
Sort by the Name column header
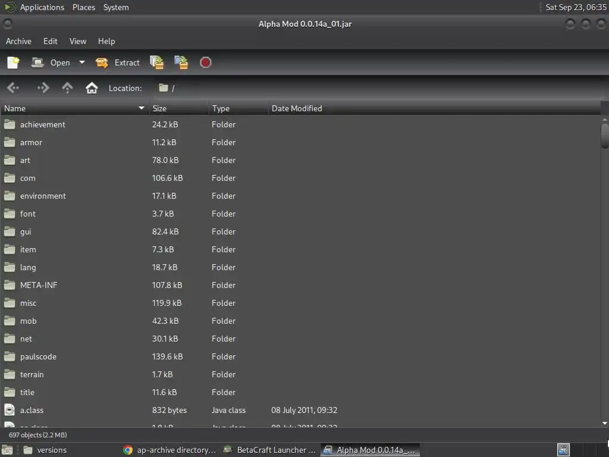pyautogui.click(x=74, y=108)
